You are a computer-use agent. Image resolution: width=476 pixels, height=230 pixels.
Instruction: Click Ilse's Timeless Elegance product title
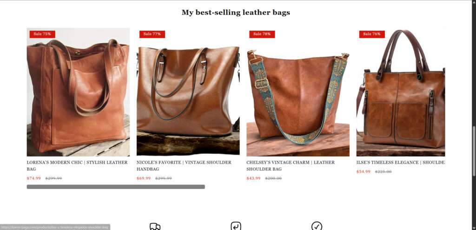tap(401, 162)
